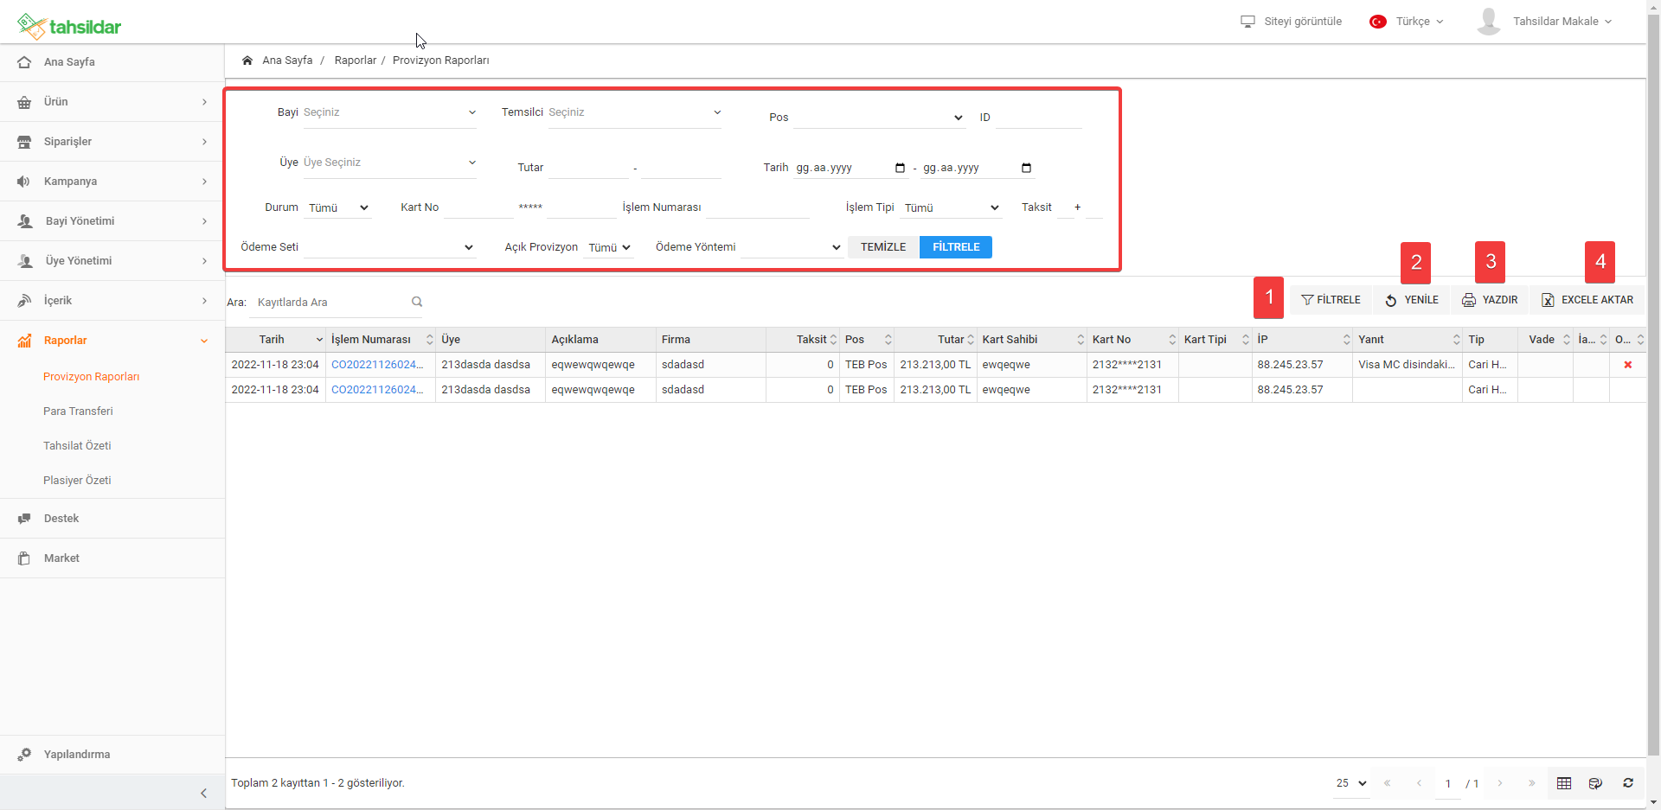The image size is (1661, 810).
Task: Open Para Transferi report
Action: pyautogui.click(x=78, y=411)
